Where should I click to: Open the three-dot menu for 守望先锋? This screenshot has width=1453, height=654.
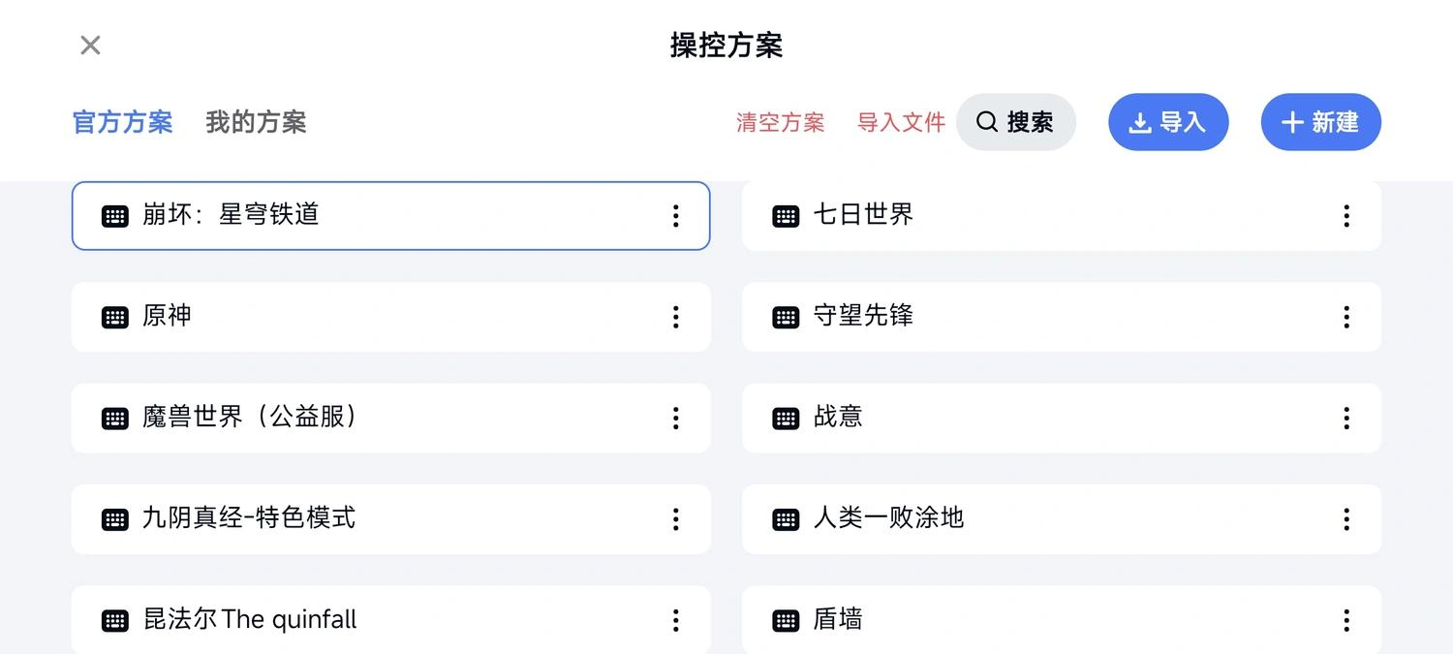(1345, 317)
